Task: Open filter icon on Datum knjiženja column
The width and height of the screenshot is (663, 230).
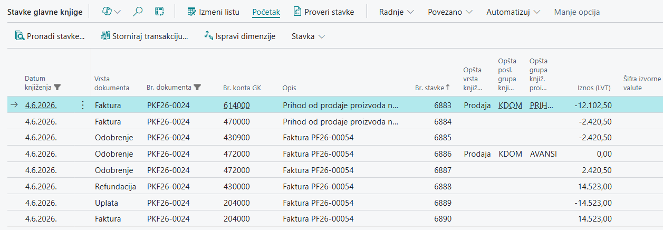Action: 57,88
